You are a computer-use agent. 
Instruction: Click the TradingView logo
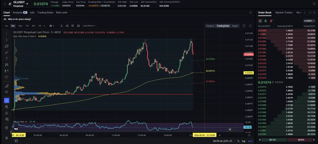tap(16, 129)
